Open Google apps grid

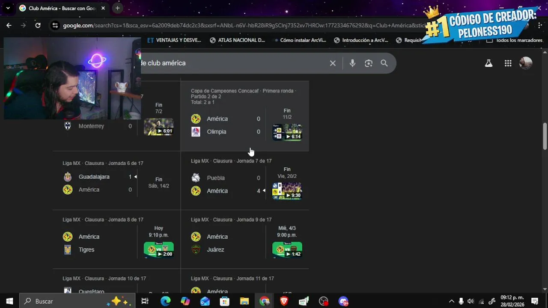pyautogui.click(x=508, y=63)
